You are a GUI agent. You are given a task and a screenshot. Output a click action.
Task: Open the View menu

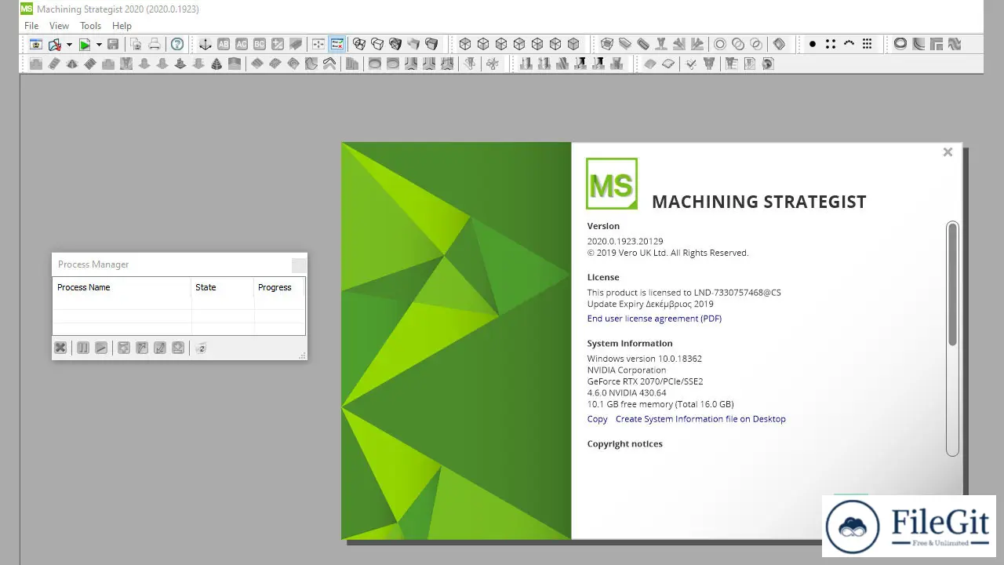click(59, 26)
